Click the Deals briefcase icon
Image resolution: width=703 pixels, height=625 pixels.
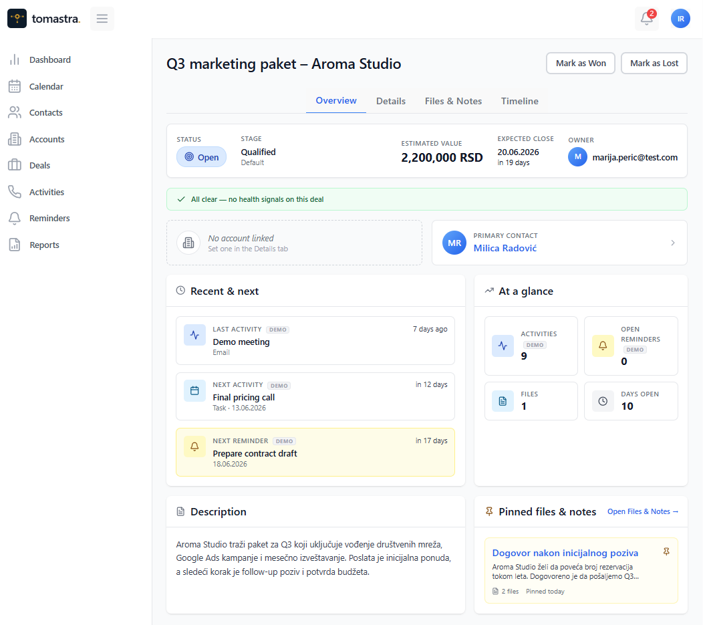pyautogui.click(x=15, y=165)
